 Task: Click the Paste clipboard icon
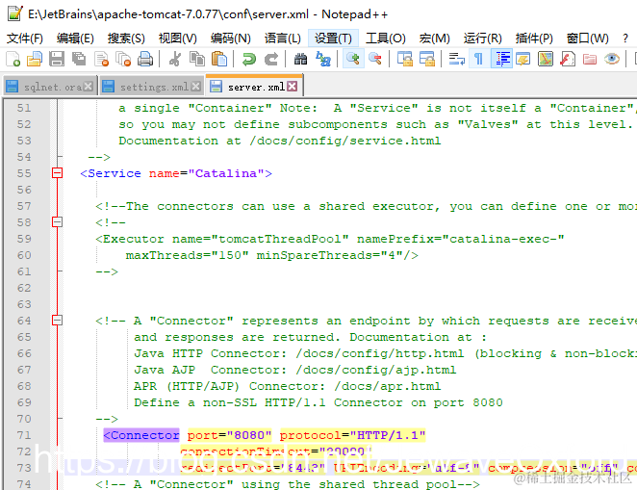(x=219, y=60)
